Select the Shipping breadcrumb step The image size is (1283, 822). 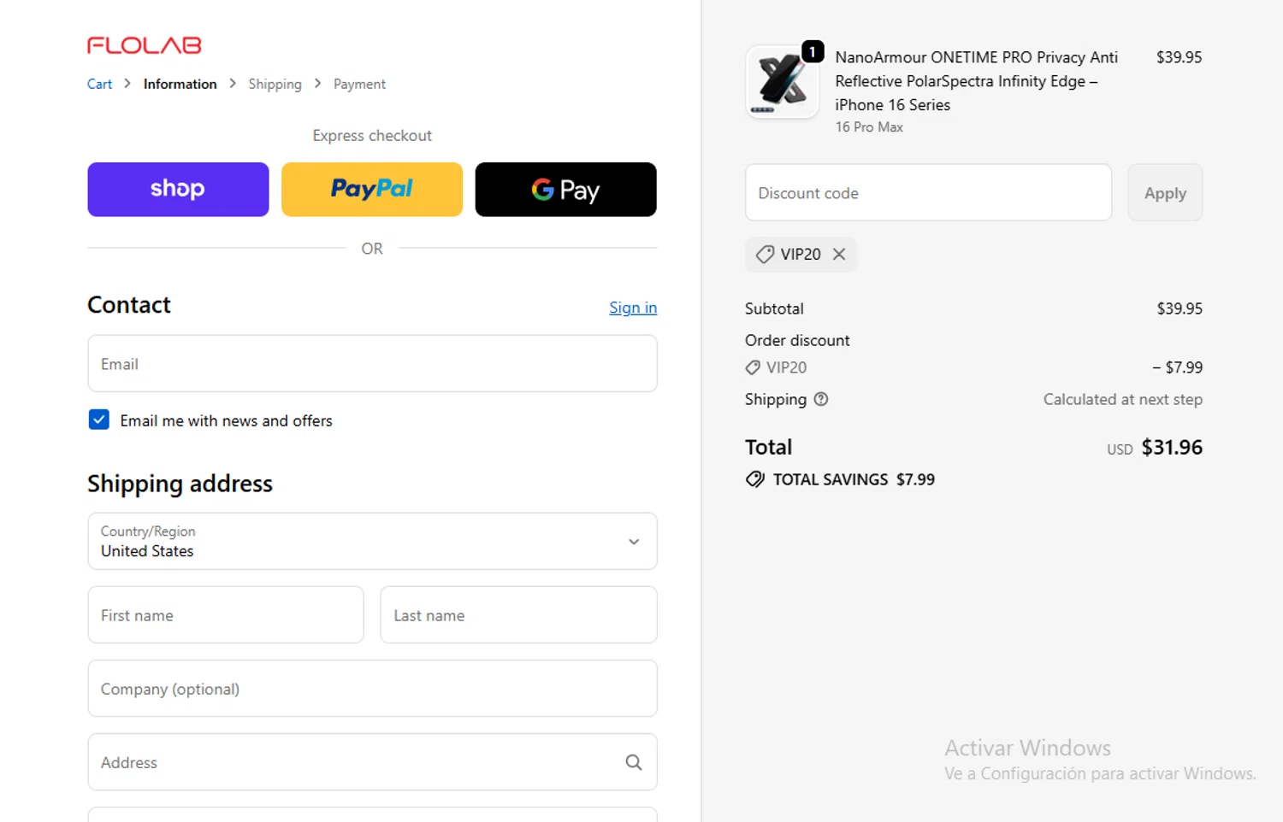[275, 84]
